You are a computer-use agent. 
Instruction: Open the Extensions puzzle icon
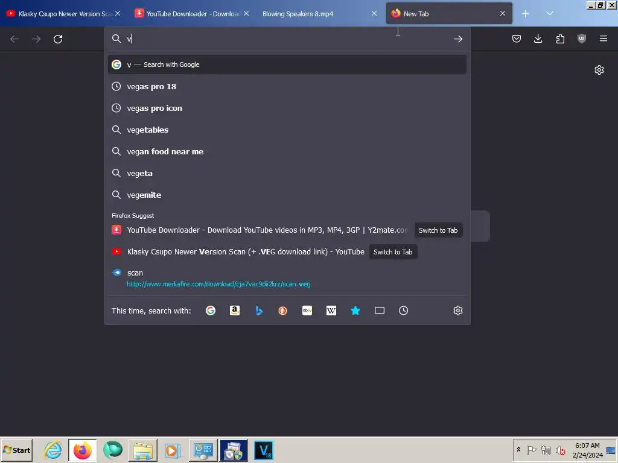point(560,39)
